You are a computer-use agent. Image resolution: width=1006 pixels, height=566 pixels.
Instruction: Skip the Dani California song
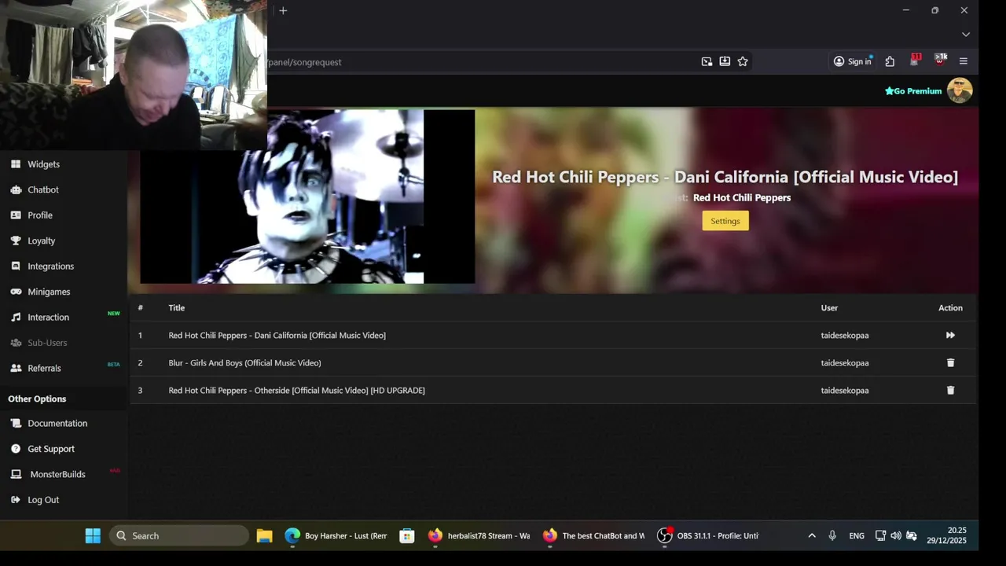pyautogui.click(x=950, y=336)
